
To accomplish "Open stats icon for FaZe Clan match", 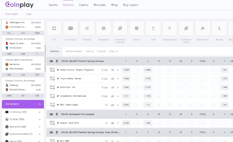I will 106,87.
